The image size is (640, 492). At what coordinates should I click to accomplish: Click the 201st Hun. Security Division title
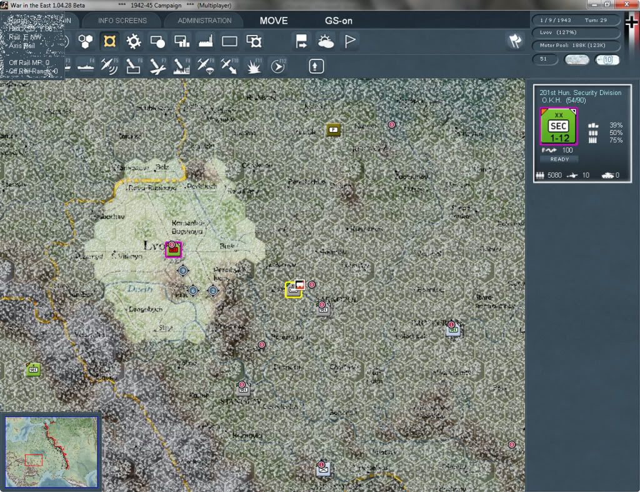point(580,93)
